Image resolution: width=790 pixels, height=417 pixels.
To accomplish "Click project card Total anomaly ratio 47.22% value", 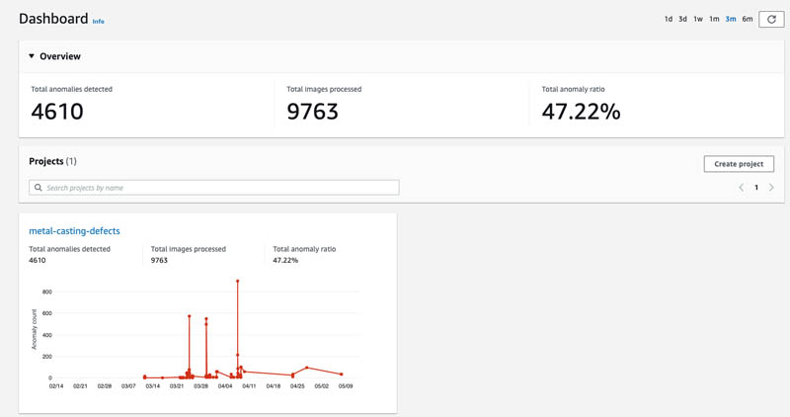I will (285, 260).
